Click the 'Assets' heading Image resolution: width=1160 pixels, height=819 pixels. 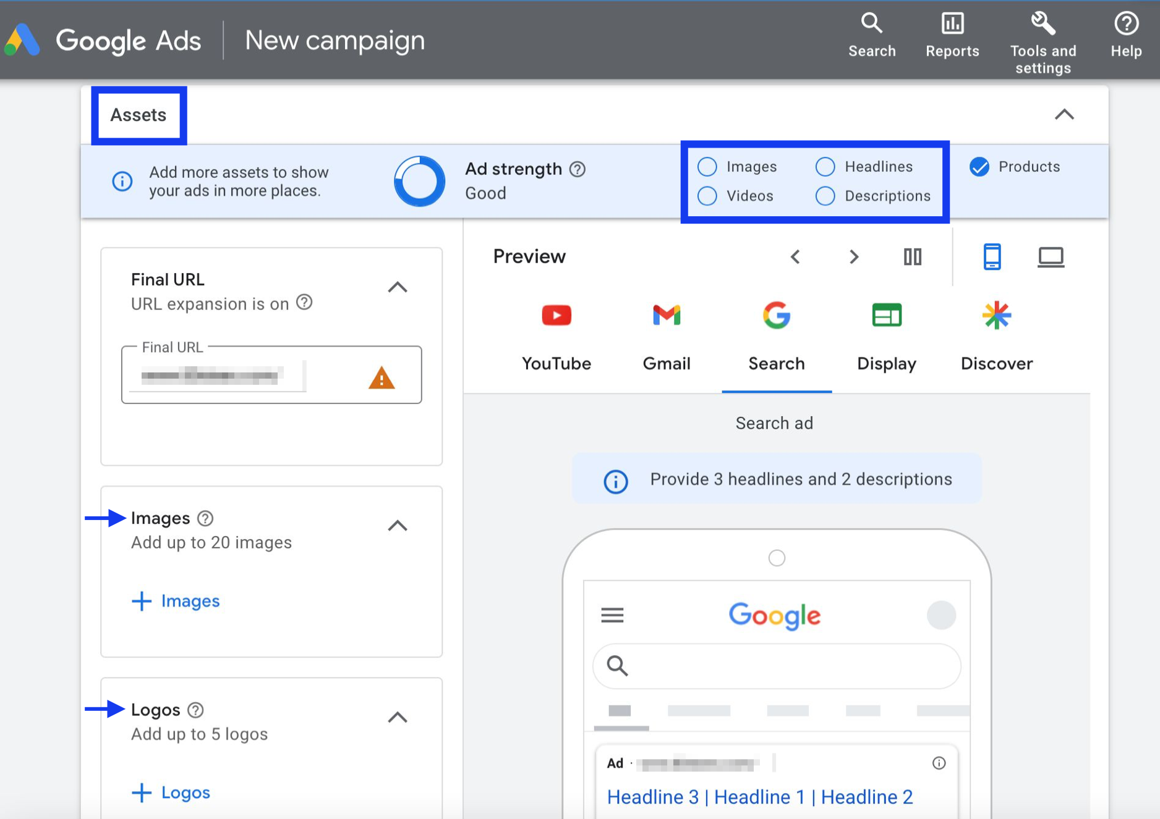[x=139, y=115]
